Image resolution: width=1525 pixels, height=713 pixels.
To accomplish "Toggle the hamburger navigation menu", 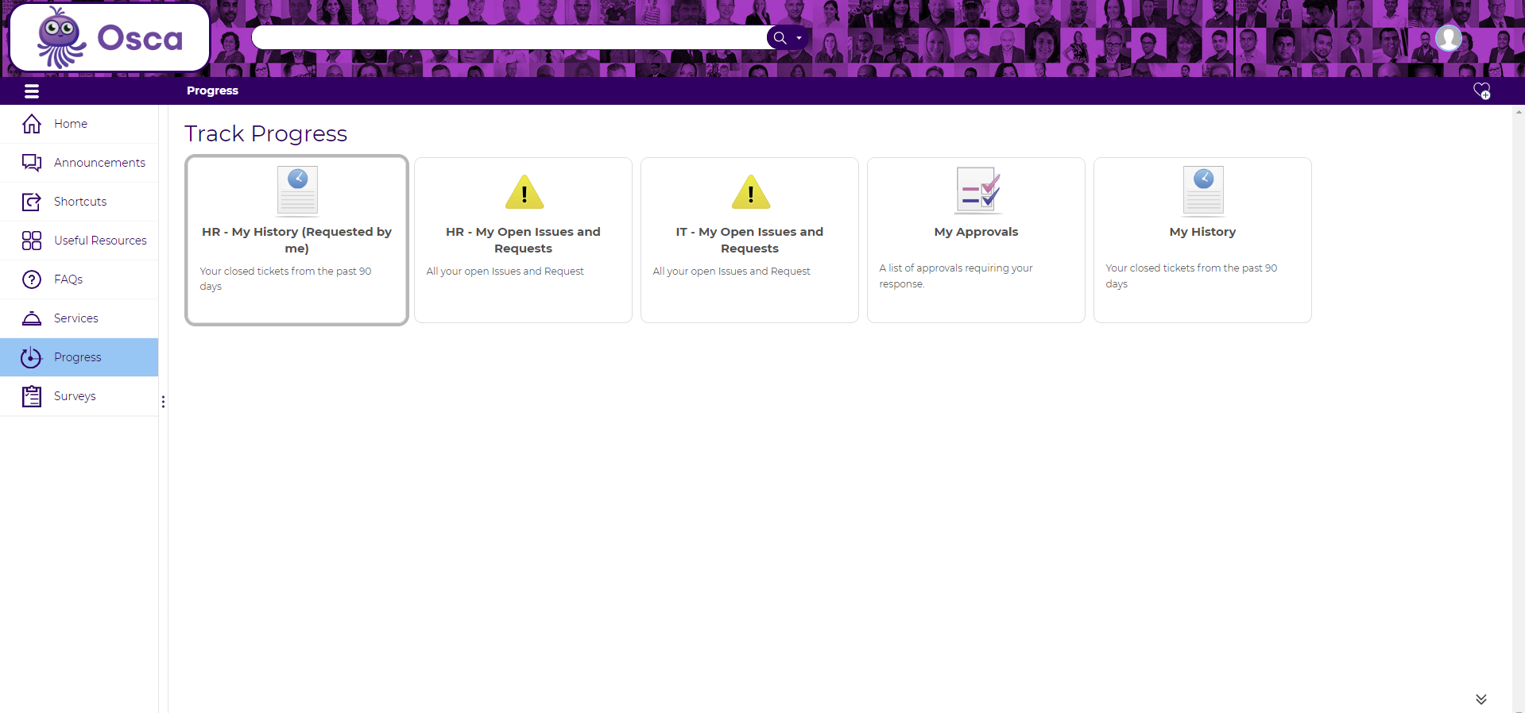I will point(32,91).
